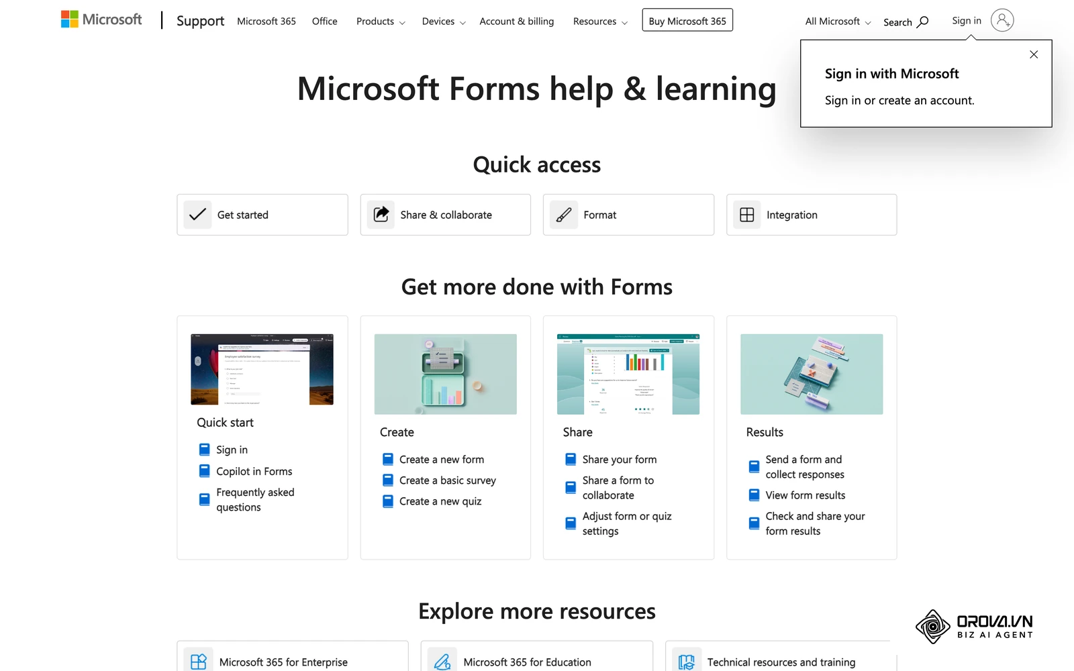
Task: Expand the Resources dropdown menu
Action: [x=600, y=21]
